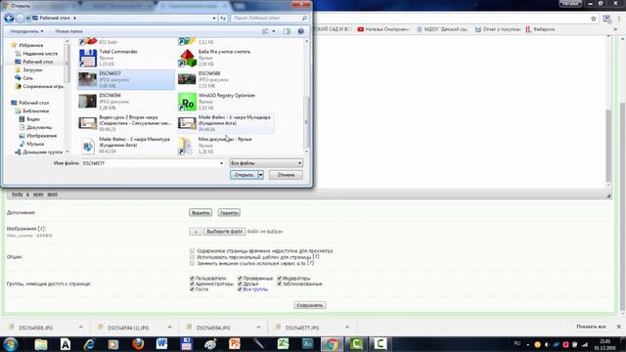Image resolution: width=626 pixels, height=352 pixels.
Task: Select the Мои документы - Ярлык shortcut
Action: tap(226, 146)
